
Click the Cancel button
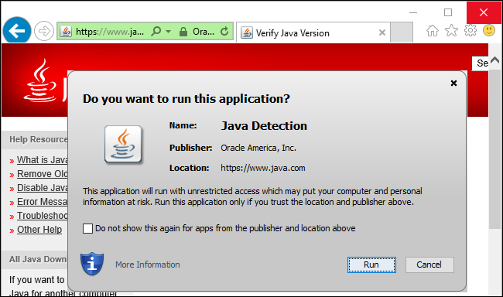point(429,265)
